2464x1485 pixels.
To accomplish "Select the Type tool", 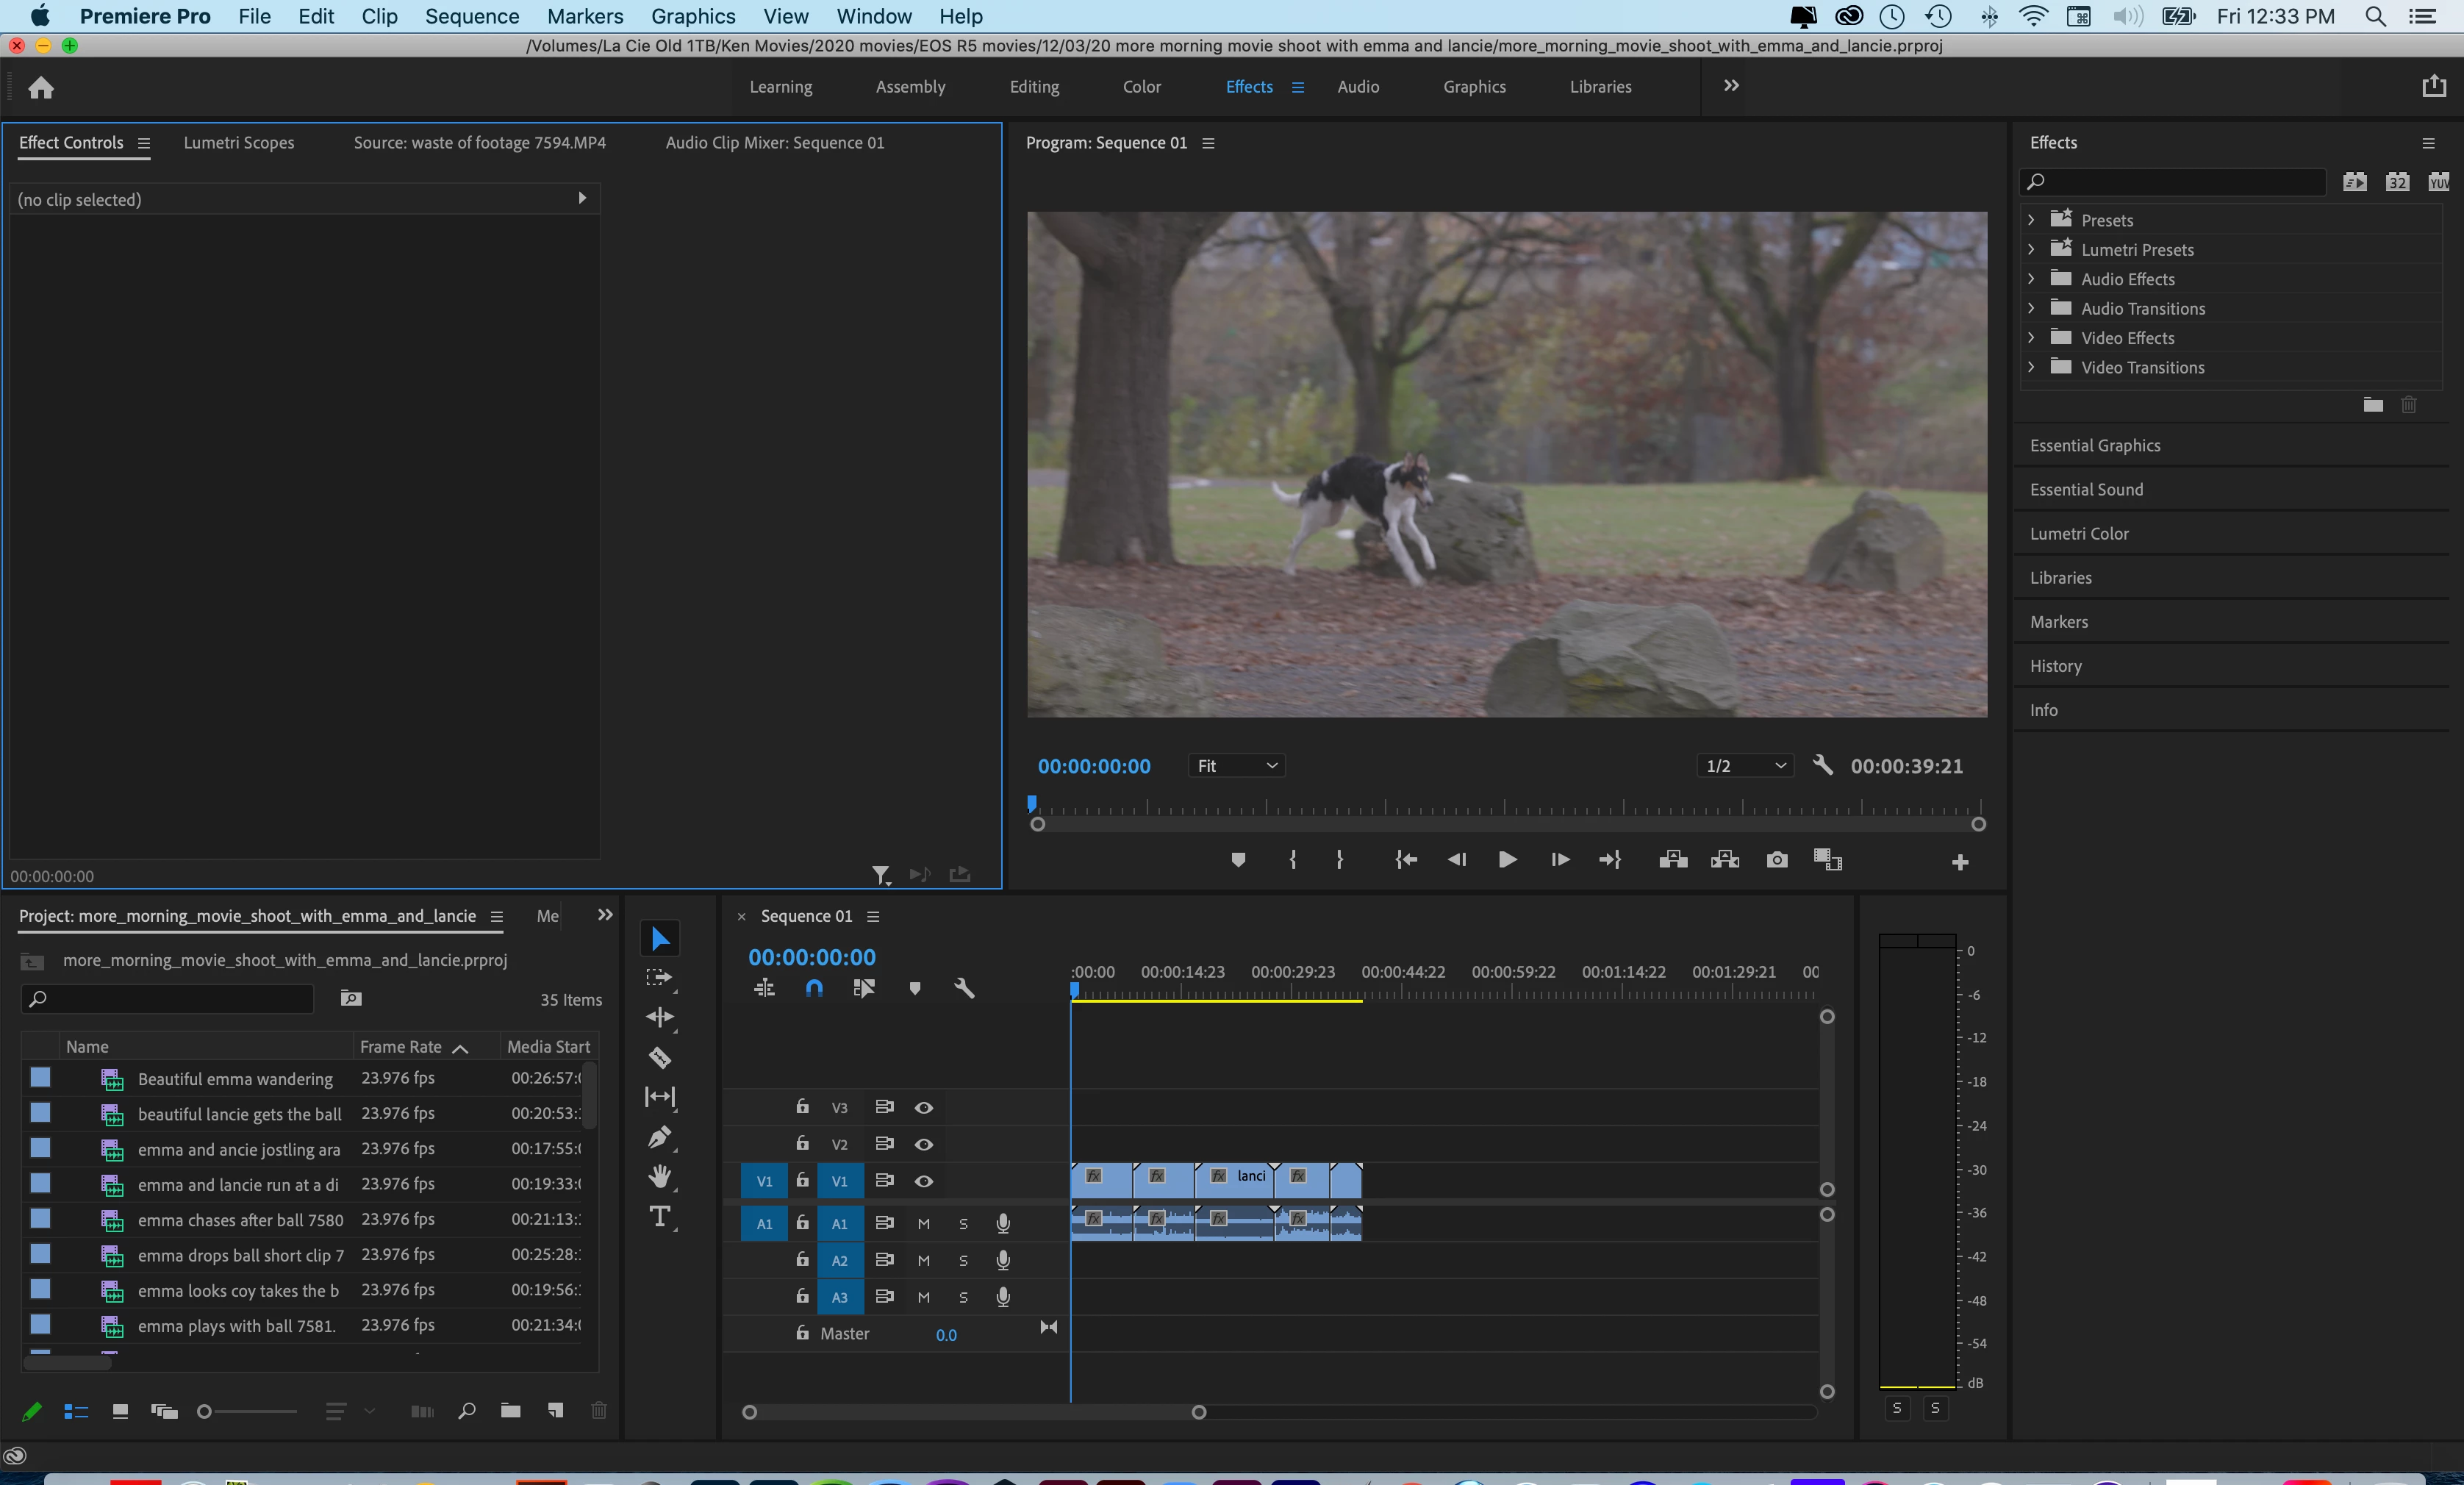I will 660,1217.
